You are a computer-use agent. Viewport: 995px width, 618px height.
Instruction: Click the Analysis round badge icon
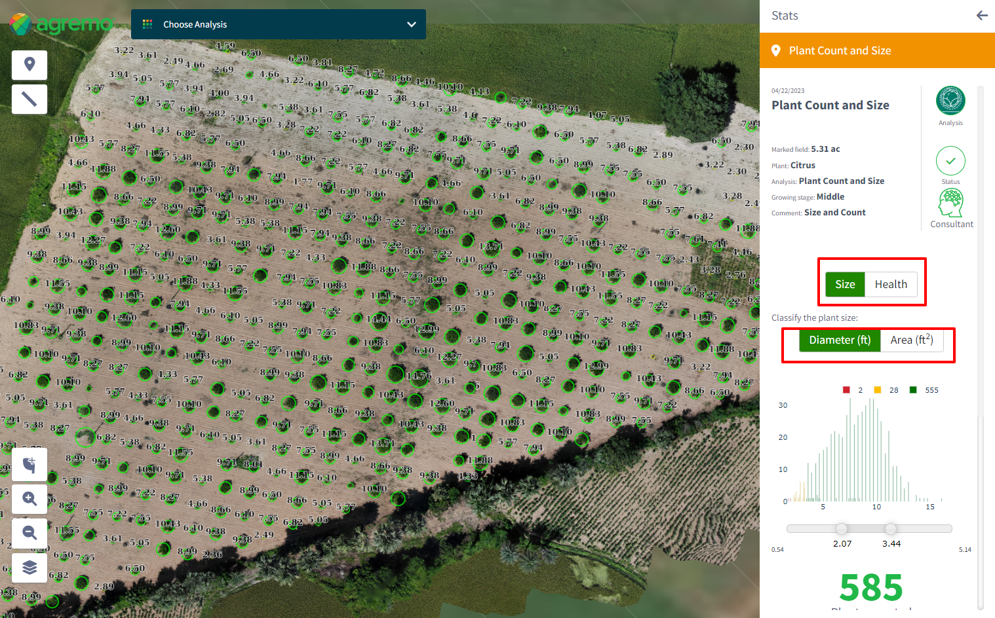[x=950, y=101]
